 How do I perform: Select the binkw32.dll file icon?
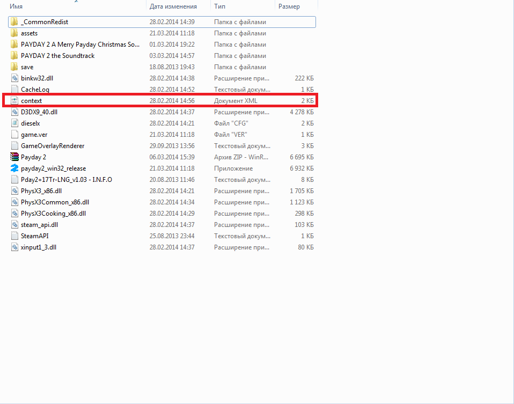[x=14, y=78]
